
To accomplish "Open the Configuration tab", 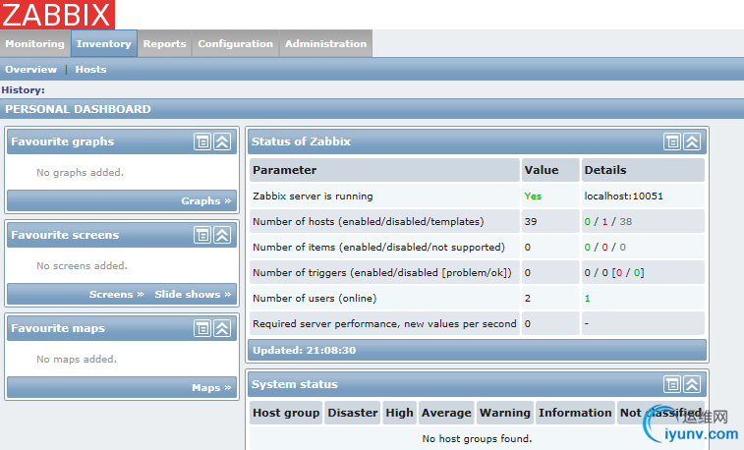I will 235,43.
